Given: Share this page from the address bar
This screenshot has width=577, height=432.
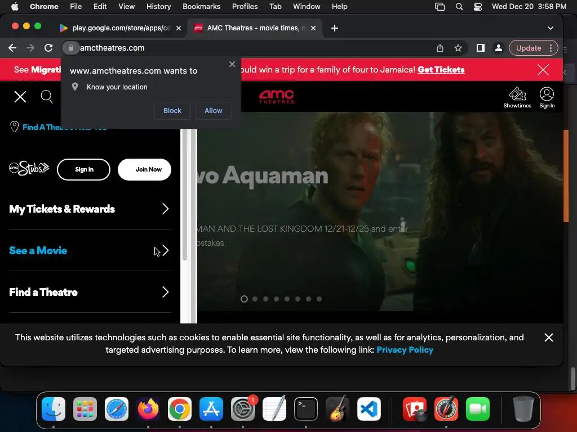Looking at the screenshot, I should coord(440,48).
